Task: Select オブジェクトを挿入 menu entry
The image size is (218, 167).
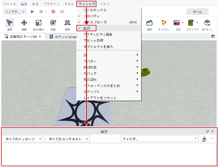Action: pyautogui.click(x=109, y=47)
